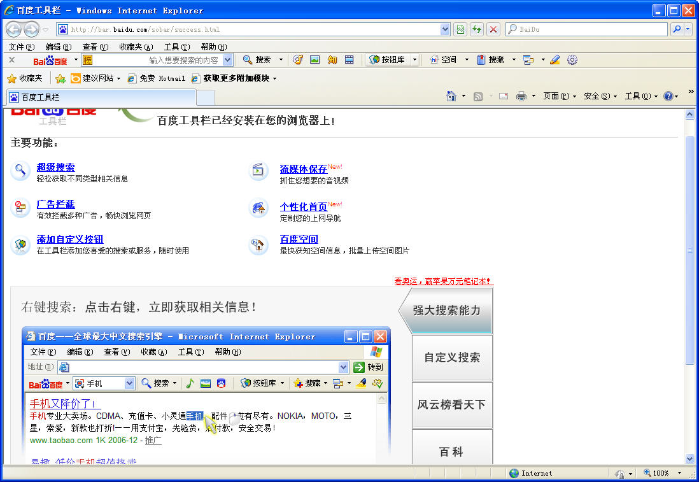Expand 获取更多附加模块 dropdown

tap(274, 78)
